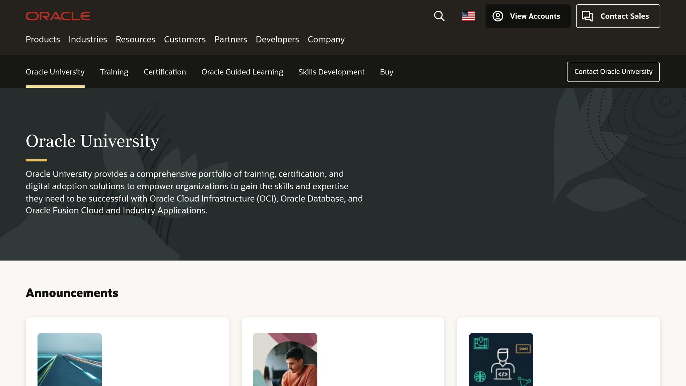Open the road image announcement thumbnail
The height and width of the screenshot is (386, 686).
(x=70, y=359)
